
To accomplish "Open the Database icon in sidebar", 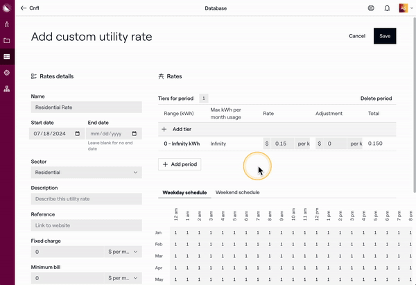I will click(x=7, y=56).
